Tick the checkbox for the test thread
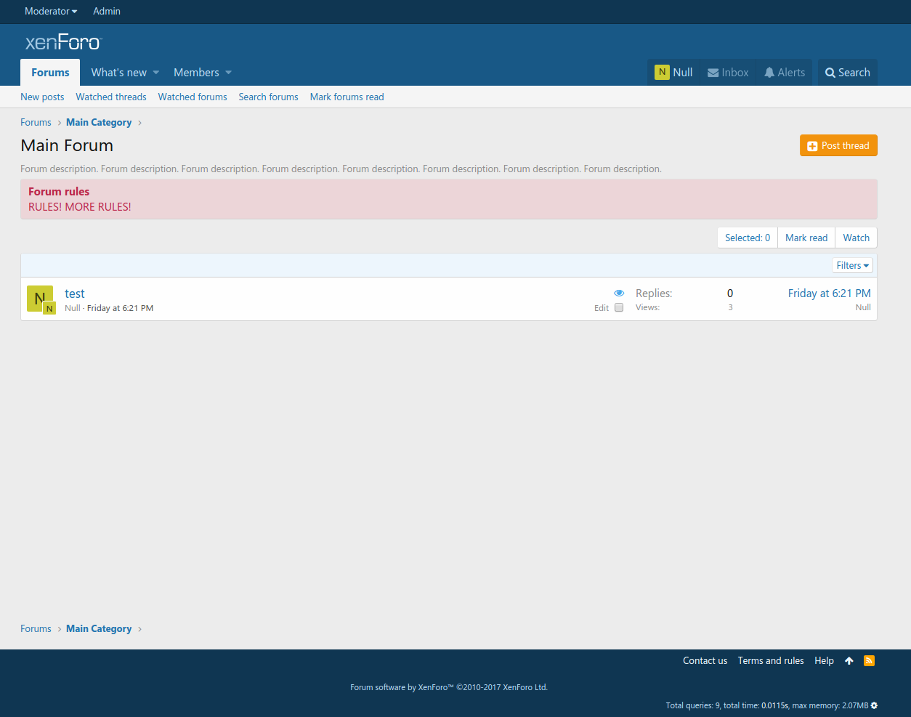Screen dimensions: 911x717 (x=619, y=307)
